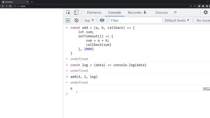This screenshot has height=118, width=210.
Task: Click the 'const add = (a, b, callback)' line
Action: pos(102,28)
